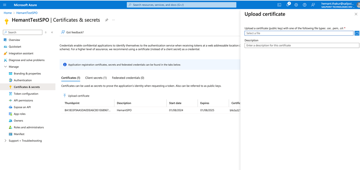Expand Support + Troubleshooting section
Screen dimensions: 360x170
[x=5, y=141]
